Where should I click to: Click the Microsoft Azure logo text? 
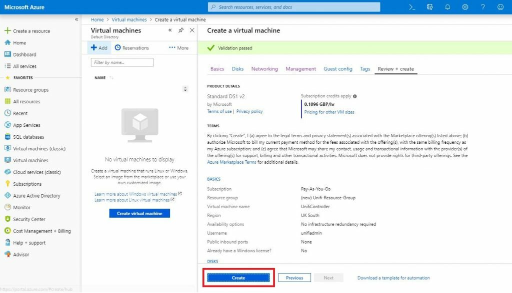pyautogui.click(x=24, y=7)
